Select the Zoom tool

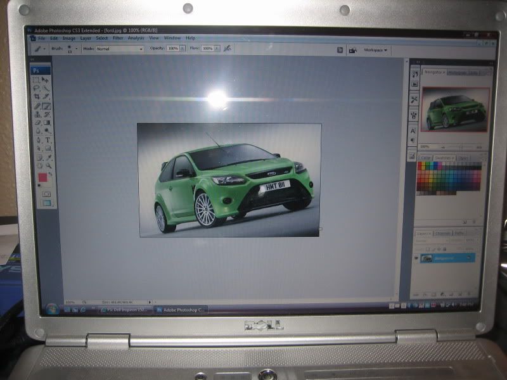point(49,165)
